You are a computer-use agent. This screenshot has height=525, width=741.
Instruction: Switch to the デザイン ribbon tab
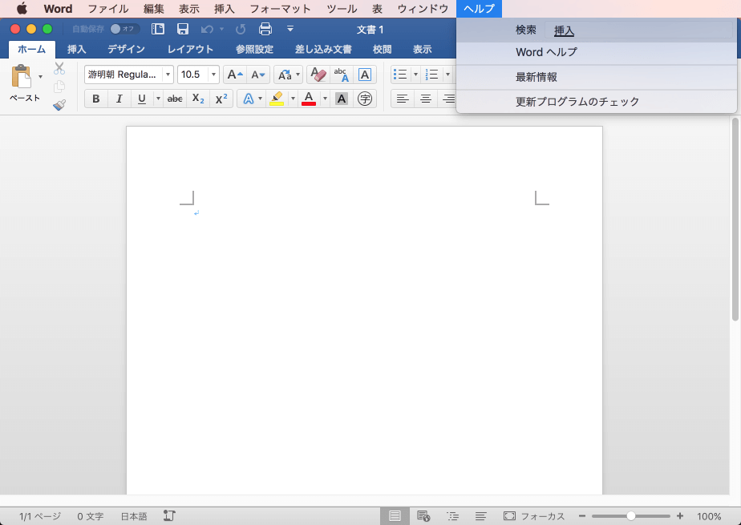point(126,49)
